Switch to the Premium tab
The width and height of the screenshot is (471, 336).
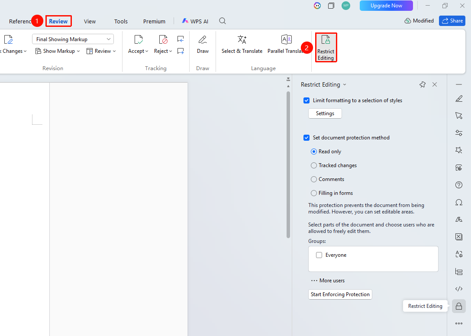154,21
